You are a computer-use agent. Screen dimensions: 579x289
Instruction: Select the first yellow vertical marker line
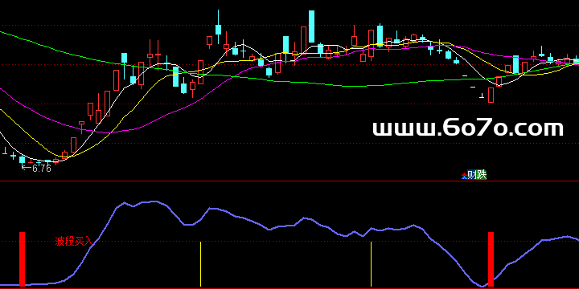point(200,264)
